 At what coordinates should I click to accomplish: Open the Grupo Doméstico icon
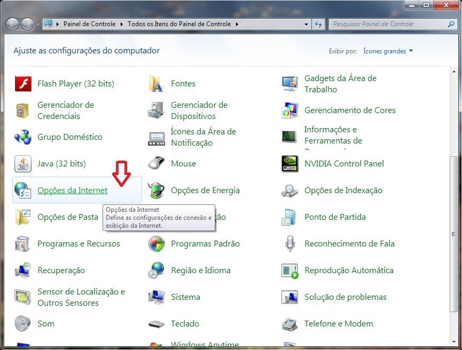[22, 137]
